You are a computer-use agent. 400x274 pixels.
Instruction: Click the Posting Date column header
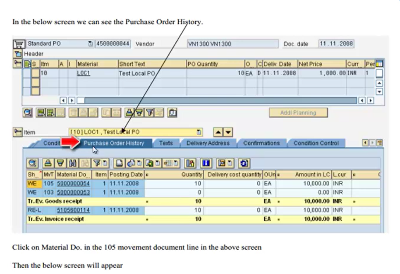(x=126, y=174)
